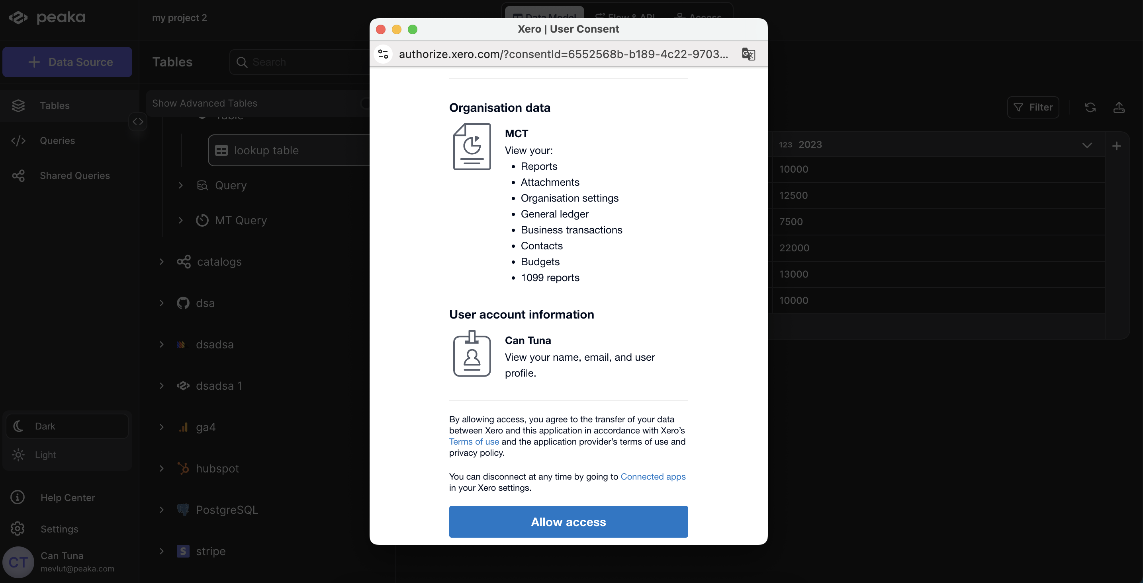Click the dsa GitHub icon
The width and height of the screenshot is (1143, 583).
coord(183,303)
